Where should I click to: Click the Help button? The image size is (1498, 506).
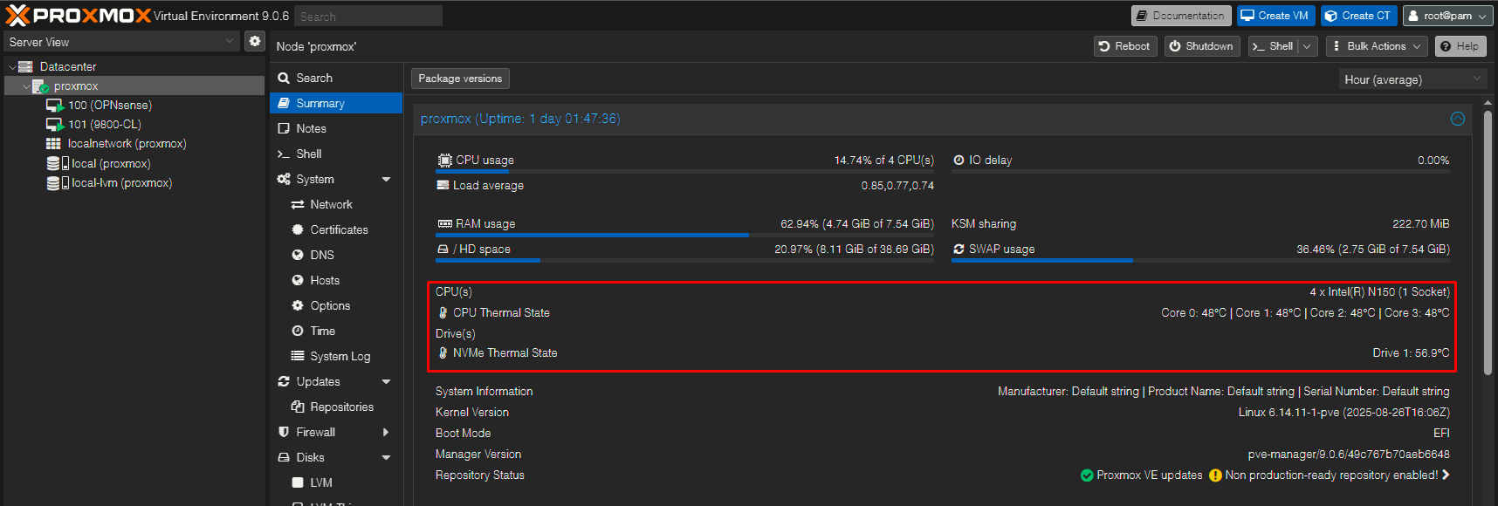[x=1460, y=46]
